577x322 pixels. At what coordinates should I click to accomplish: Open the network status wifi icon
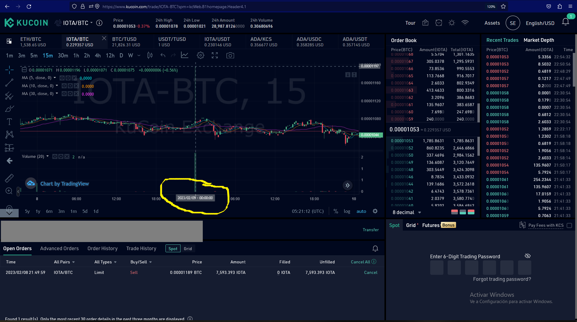465,23
